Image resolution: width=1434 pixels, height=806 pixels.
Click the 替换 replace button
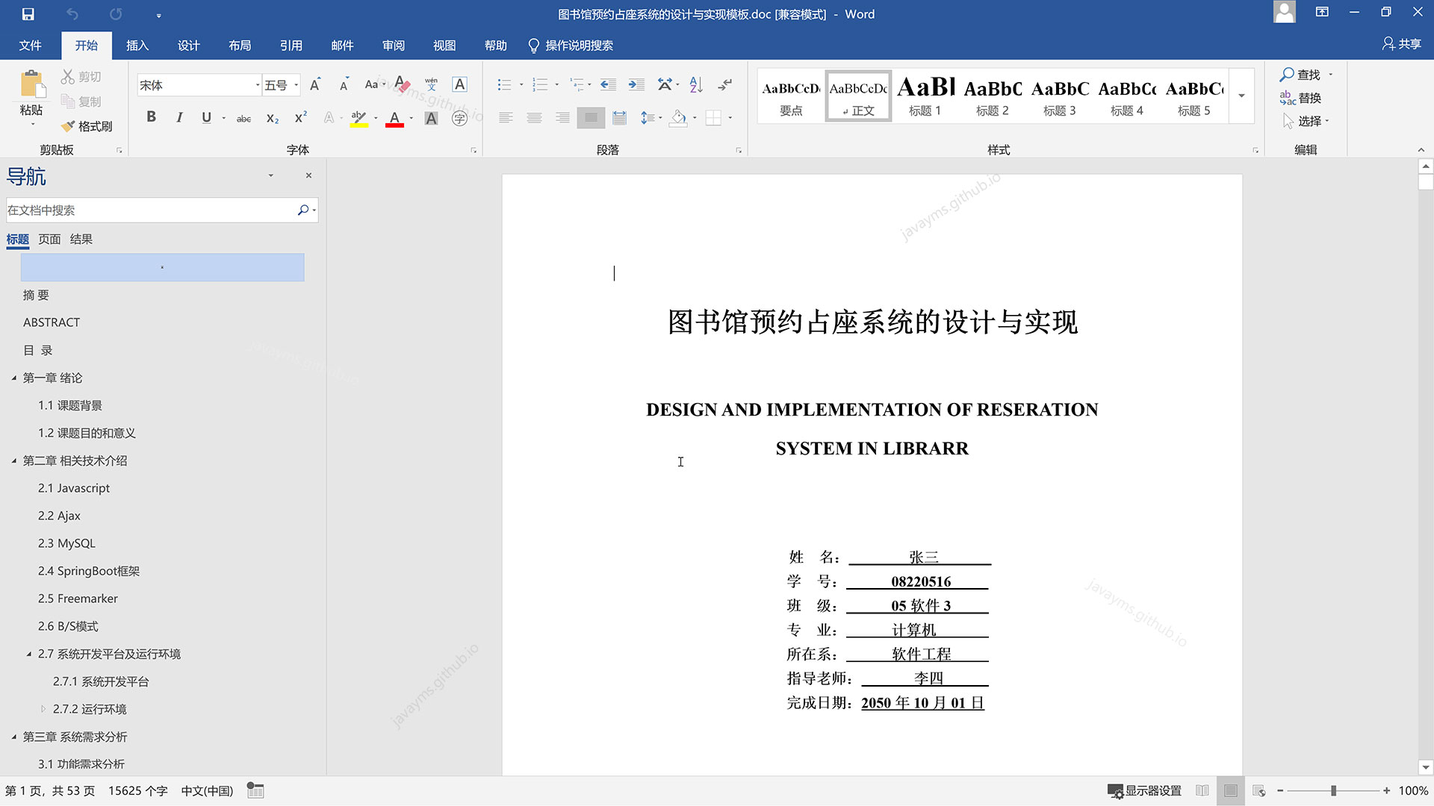click(1300, 98)
